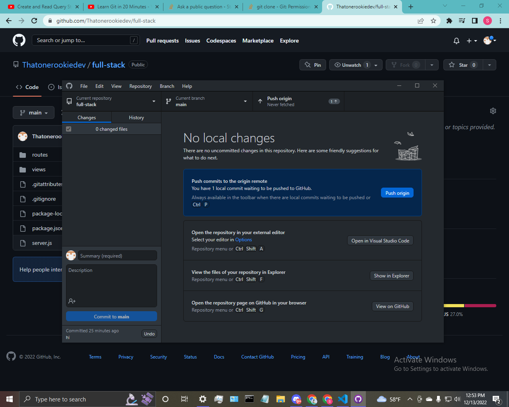
Task: Switch to the Learn Git in 20 Minutes tab
Action: (x=123, y=7)
